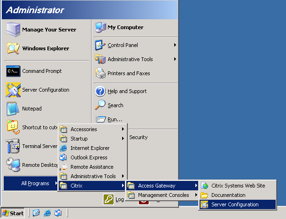Open the Notepad icon
This screenshot has height=219, width=286.
[x=13, y=109]
